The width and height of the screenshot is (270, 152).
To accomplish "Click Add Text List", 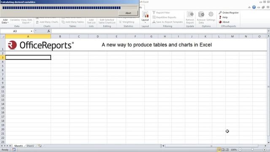I will pos(91,21).
